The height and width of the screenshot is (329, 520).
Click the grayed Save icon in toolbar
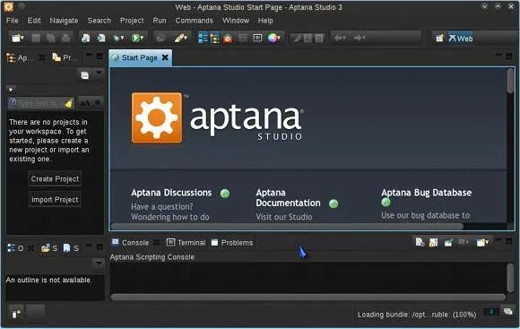(x=36, y=39)
